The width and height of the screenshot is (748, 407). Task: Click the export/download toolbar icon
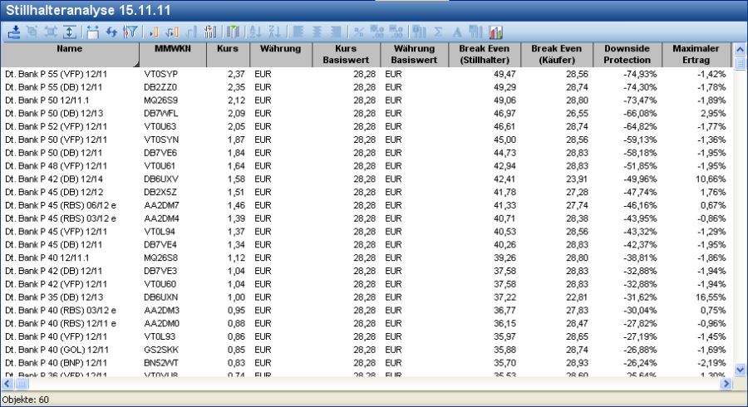pos(14,32)
